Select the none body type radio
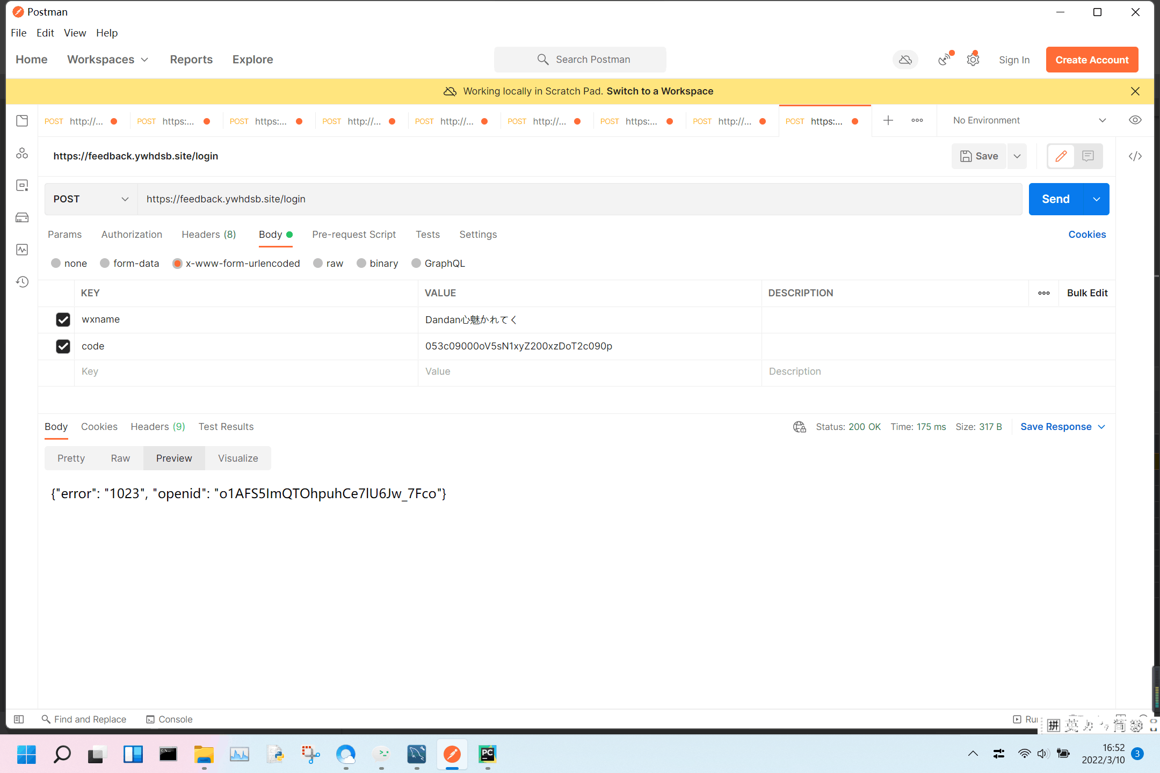This screenshot has width=1160, height=773. (56, 263)
